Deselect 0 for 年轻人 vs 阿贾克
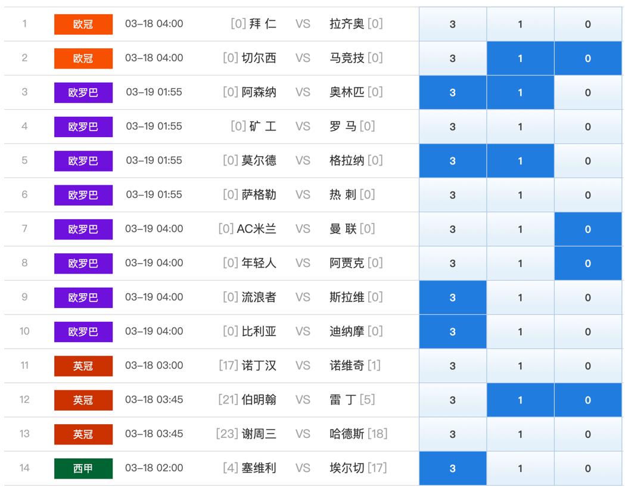The image size is (625, 488). point(588,263)
